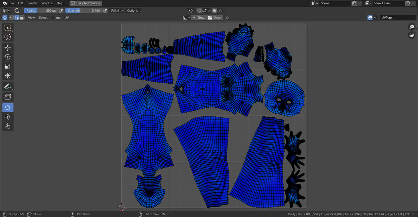Toggle UV sync selection
The image size is (418, 217).
[x=5, y=17]
